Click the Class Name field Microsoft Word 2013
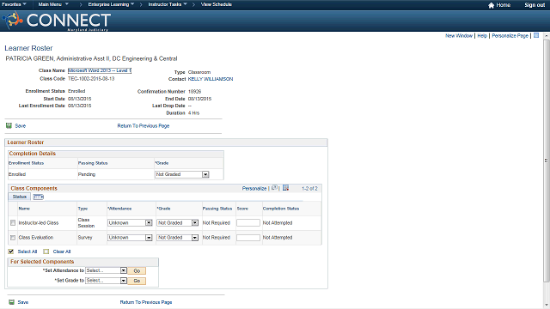Image resolution: width=550 pixels, height=309 pixels. point(100,70)
